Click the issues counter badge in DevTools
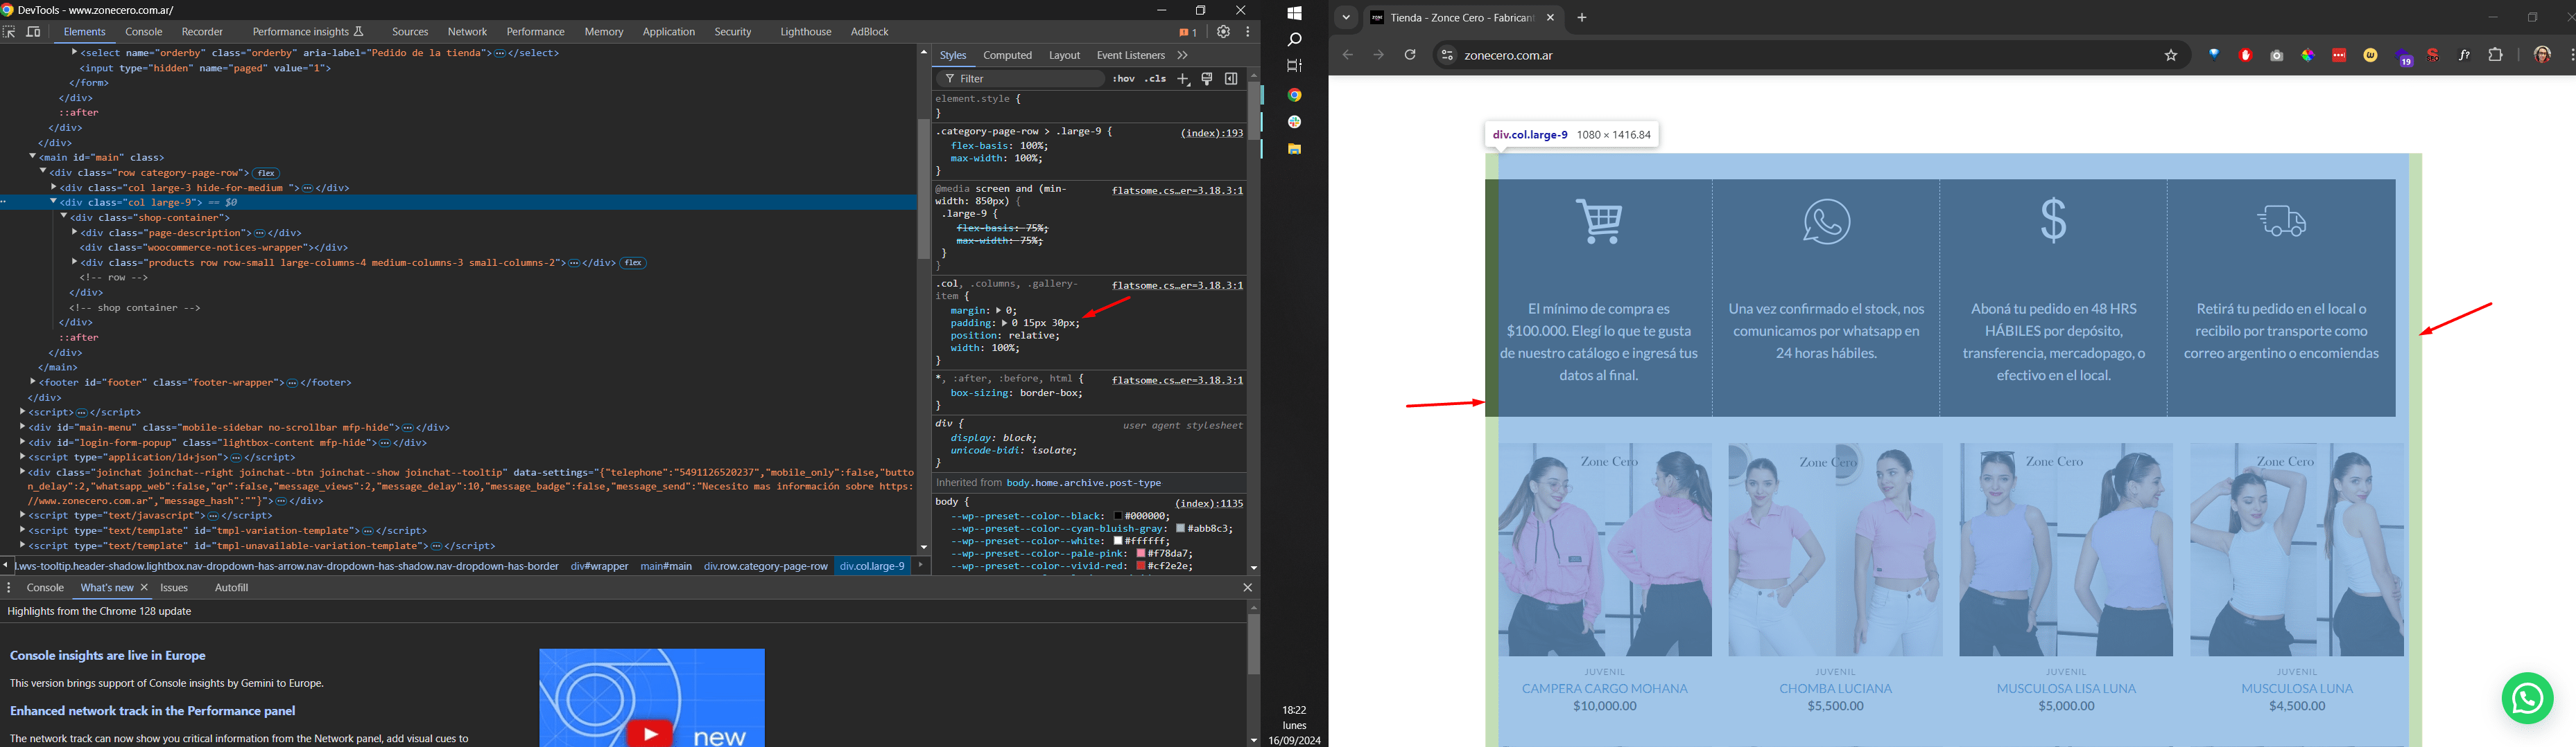2576x747 pixels. tap(1187, 32)
